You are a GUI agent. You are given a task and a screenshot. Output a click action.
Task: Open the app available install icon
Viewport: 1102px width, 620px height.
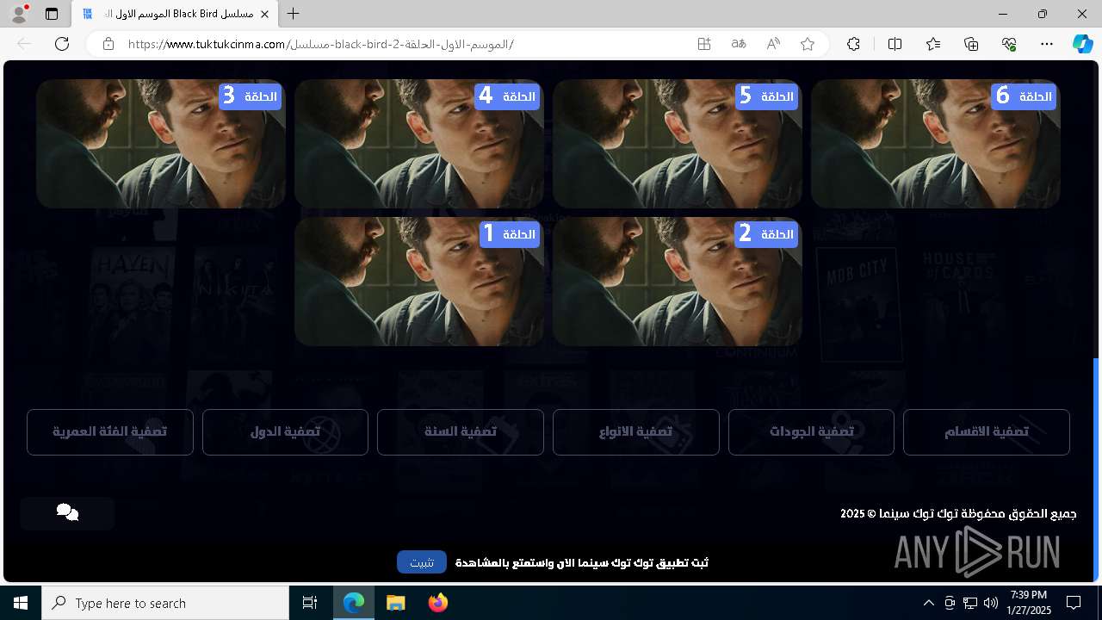coord(704,44)
